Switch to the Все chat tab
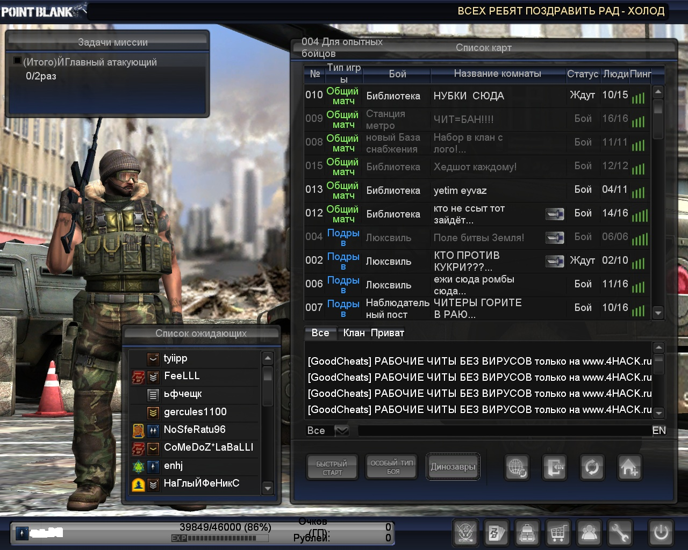 pos(320,333)
